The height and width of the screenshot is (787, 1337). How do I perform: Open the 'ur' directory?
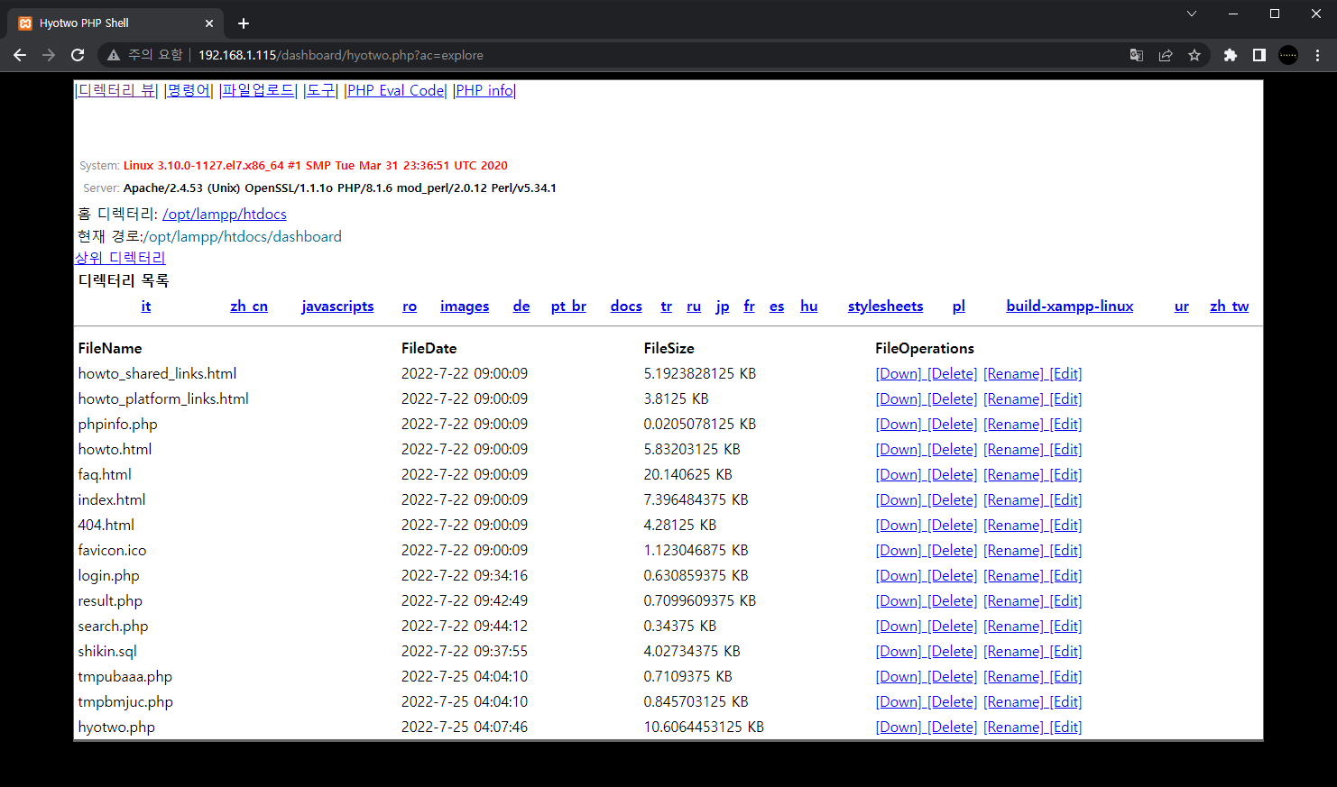[x=1182, y=307]
